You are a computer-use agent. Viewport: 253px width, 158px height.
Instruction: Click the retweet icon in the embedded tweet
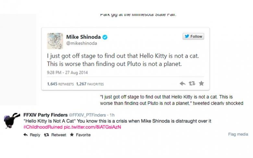[192, 84]
